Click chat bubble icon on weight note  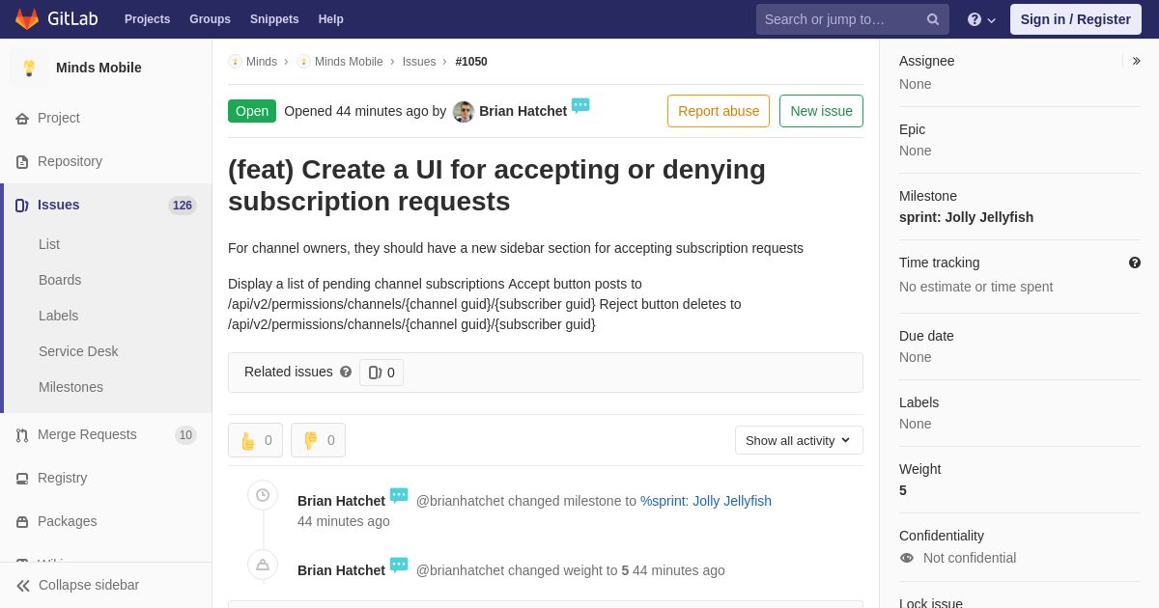[x=399, y=565]
